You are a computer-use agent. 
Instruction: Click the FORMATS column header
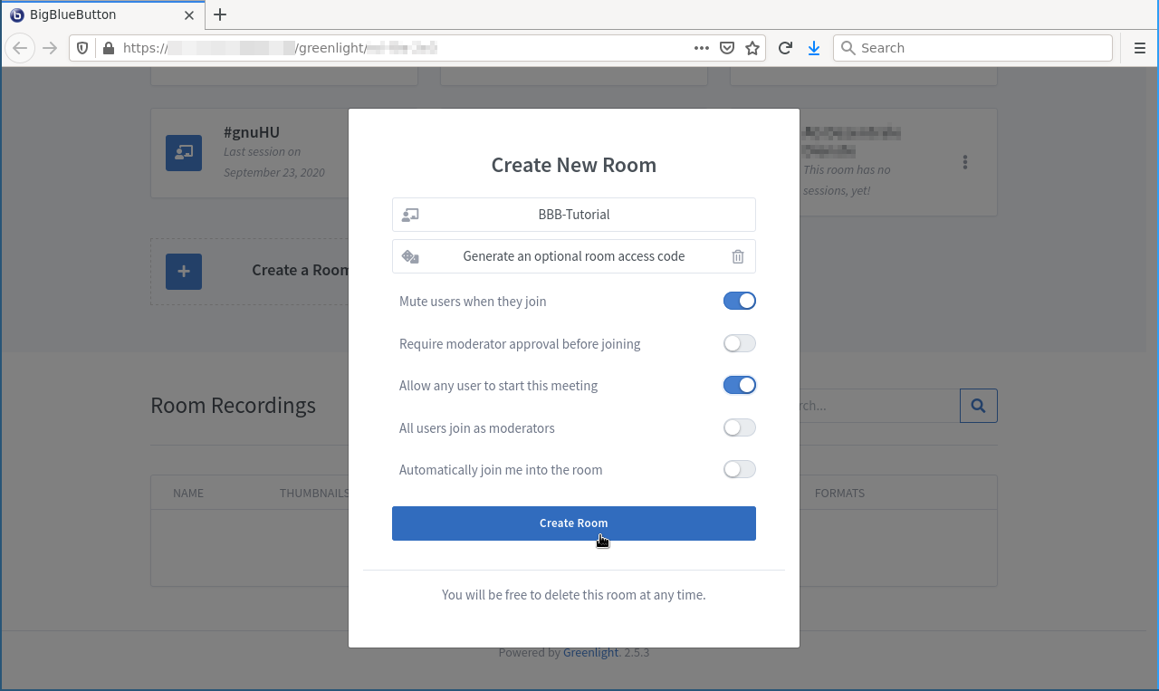pos(839,494)
